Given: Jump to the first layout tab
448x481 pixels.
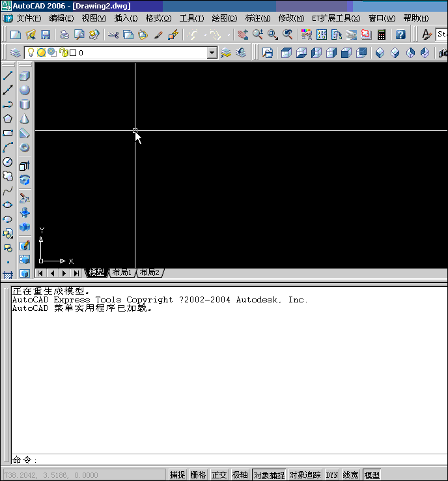Looking at the screenshot, I should [x=40, y=273].
